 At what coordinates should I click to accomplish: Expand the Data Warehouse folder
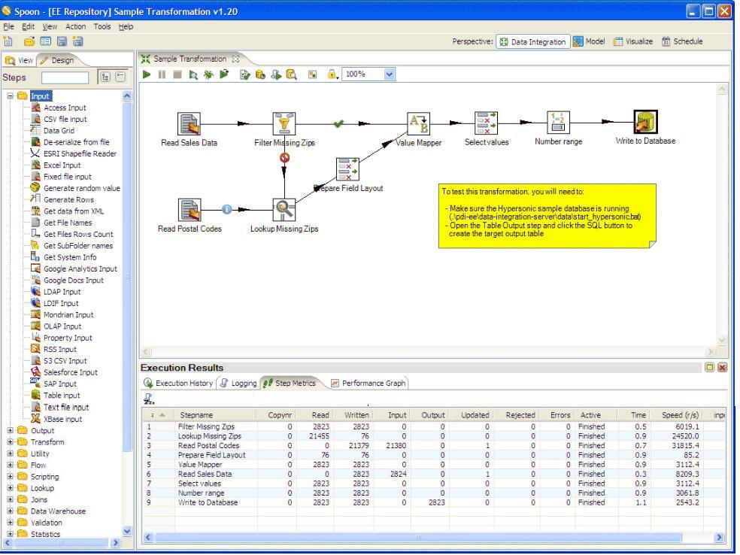(10, 511)
